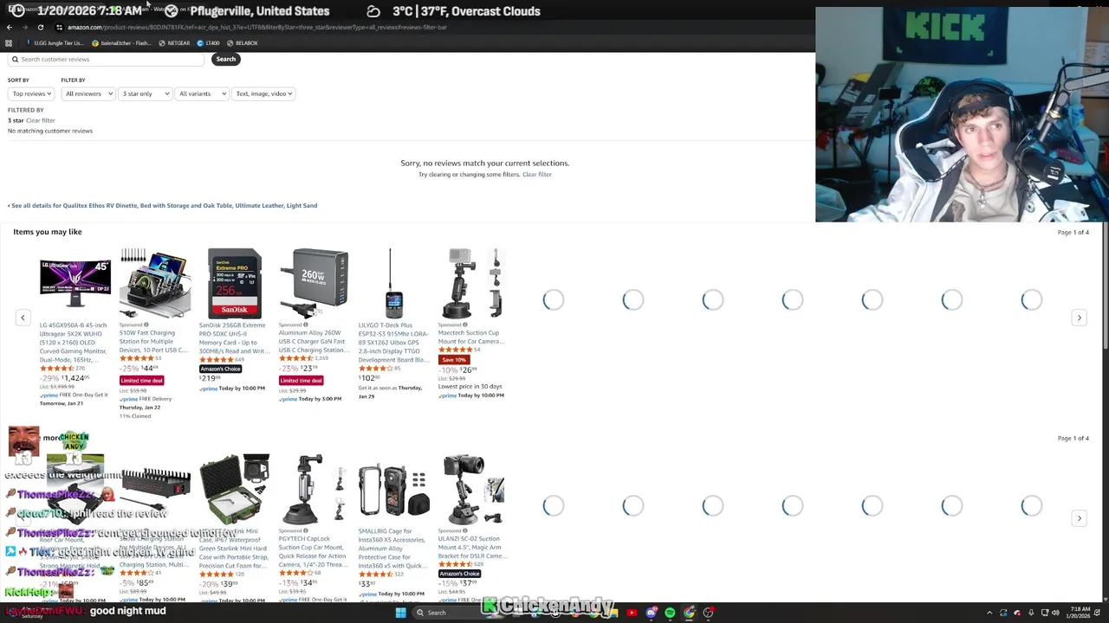Open the U.GG Jungle Tier List bookmark
The height and width of the screenshot is (623, 1109).
pyautogui.click(x=55, y=43)
